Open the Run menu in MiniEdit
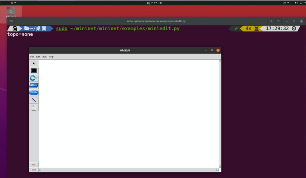The height and width of the screenshot is (178, 306). coord(44,57)
